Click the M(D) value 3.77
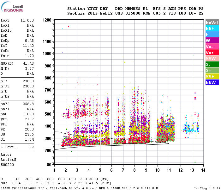 pyautogui.click(x=29, y=69)
